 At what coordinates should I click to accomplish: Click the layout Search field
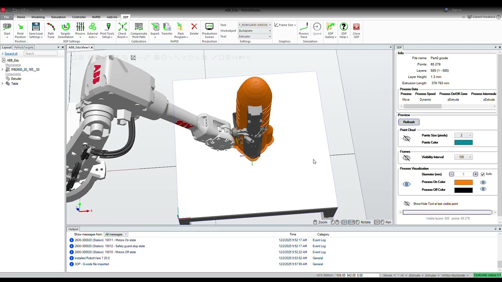click(41, 54)
